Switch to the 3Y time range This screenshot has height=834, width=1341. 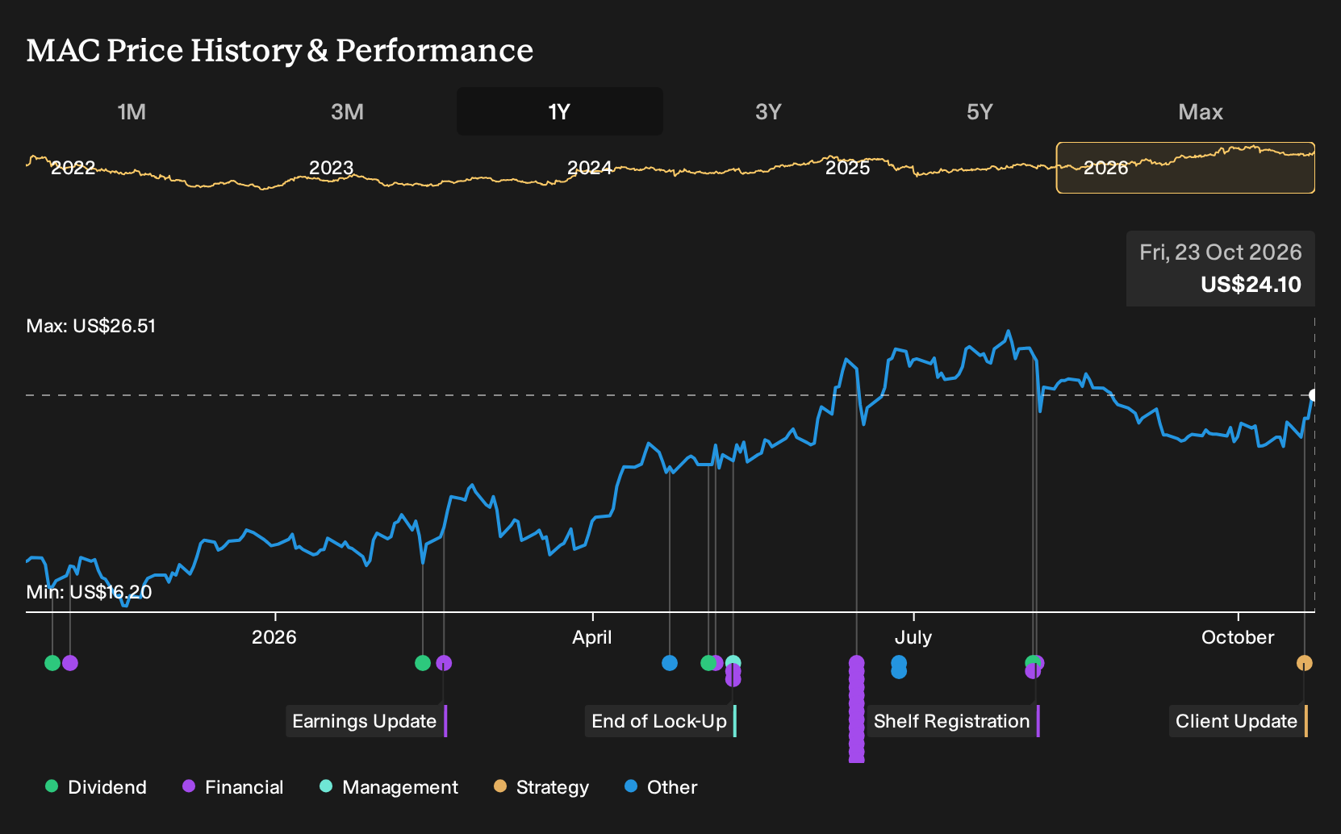(x=768, y=111)
